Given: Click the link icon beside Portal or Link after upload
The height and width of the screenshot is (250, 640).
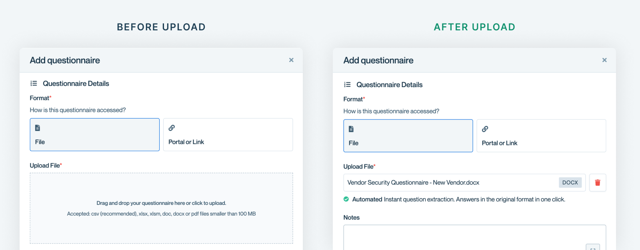Looking at the screenshot, I should [x=485, y=129].
